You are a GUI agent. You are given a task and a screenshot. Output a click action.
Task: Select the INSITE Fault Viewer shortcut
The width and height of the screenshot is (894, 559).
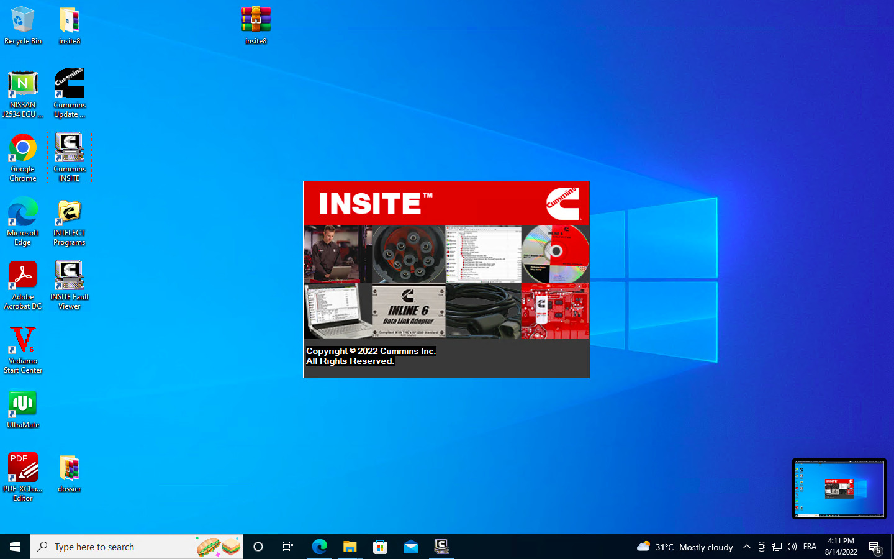70,286
